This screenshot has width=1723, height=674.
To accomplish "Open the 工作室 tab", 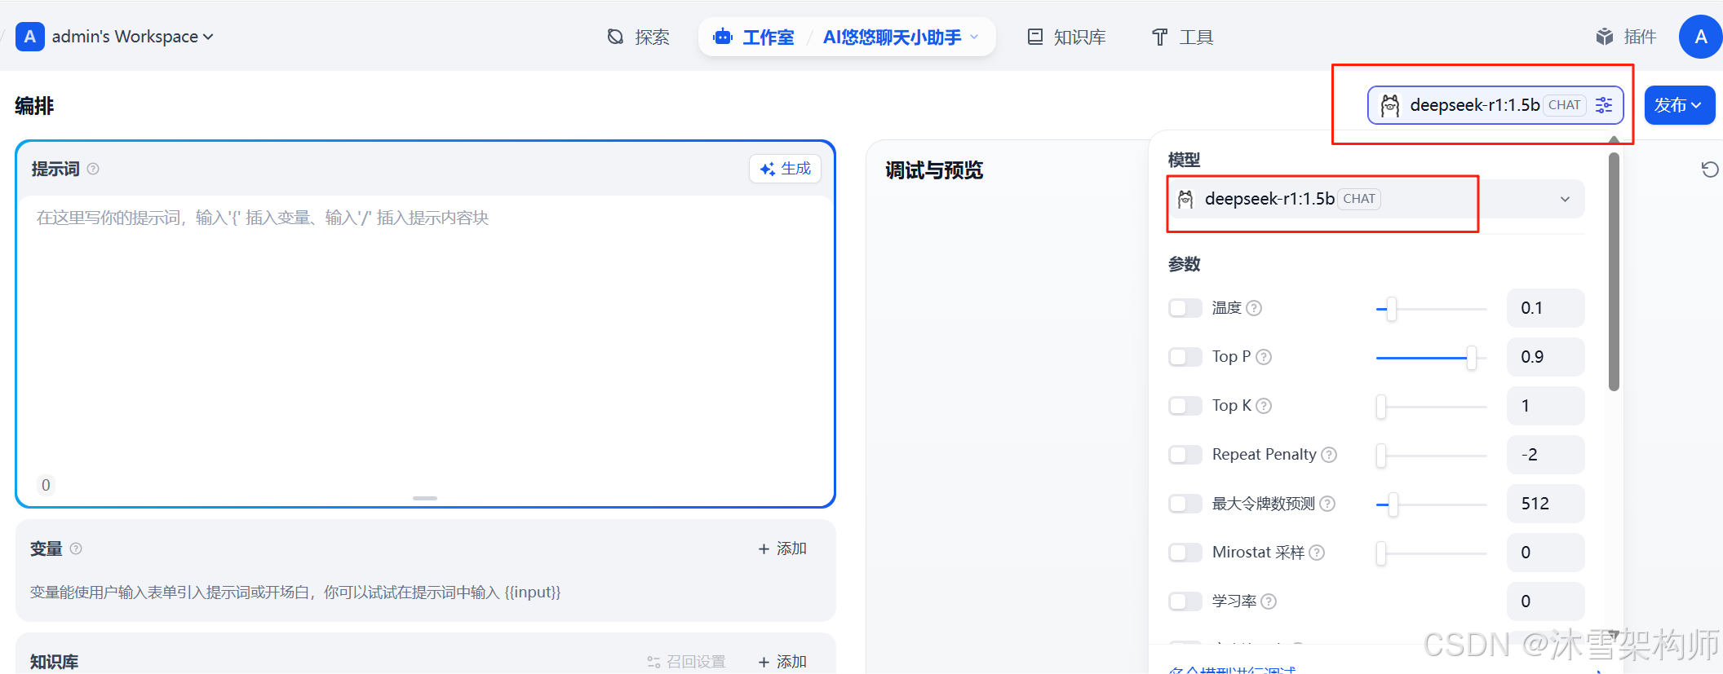I will (753, 37).
